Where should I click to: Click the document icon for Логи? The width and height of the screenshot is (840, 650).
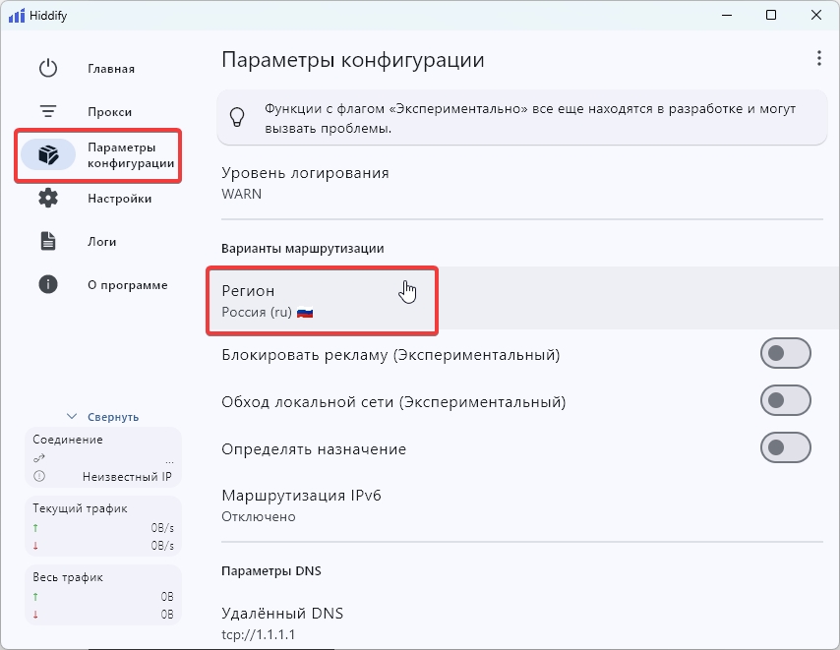click(48, 242)
